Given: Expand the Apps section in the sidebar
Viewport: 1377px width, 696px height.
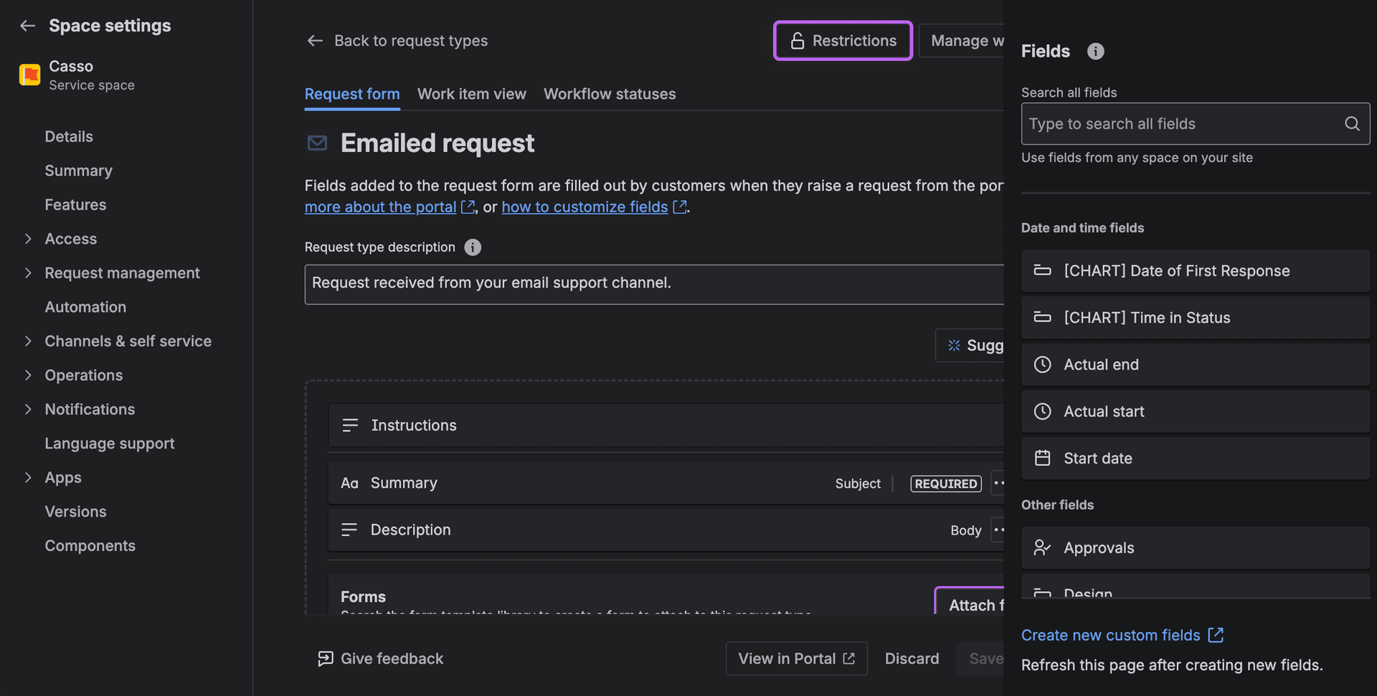Looking at the screenshot, I should (28, 477).
